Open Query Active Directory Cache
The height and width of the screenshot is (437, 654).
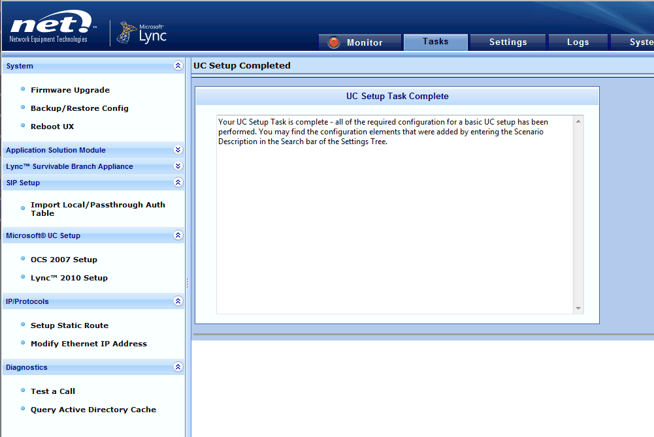point(93,409)
